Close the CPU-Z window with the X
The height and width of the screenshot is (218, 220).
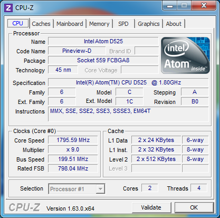point(204,6)
